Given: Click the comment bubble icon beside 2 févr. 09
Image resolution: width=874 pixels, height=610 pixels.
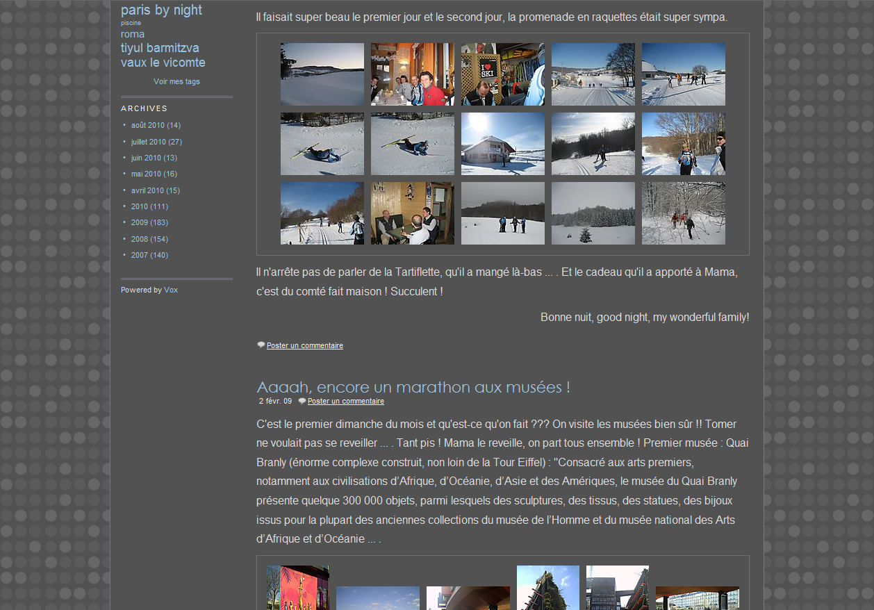Looking at the screenshot, I should pos(302,401).
